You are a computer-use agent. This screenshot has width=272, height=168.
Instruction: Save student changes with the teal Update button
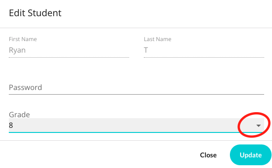251,155
